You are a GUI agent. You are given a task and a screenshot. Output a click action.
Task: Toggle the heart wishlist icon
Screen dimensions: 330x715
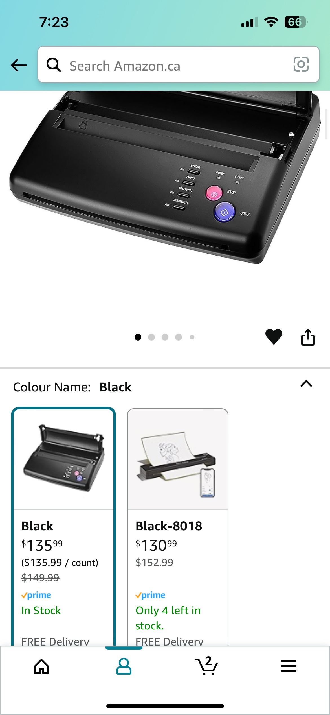tap(274, 337)
